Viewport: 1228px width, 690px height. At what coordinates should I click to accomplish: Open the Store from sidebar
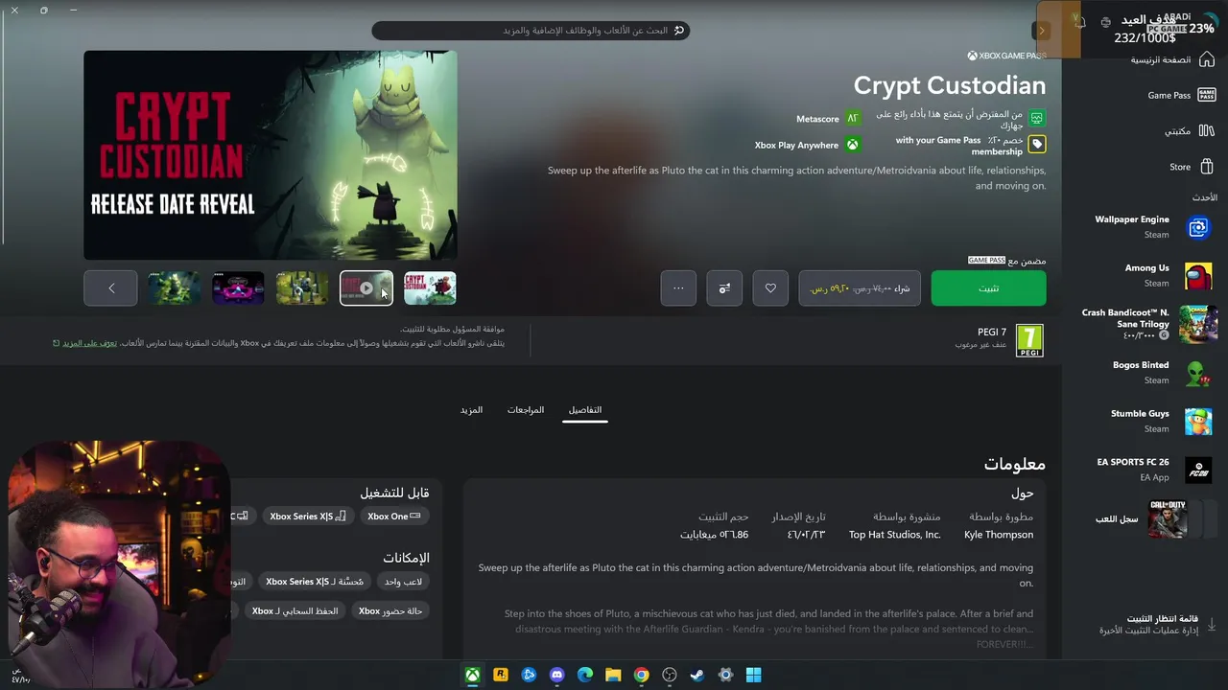(1193, 167)
